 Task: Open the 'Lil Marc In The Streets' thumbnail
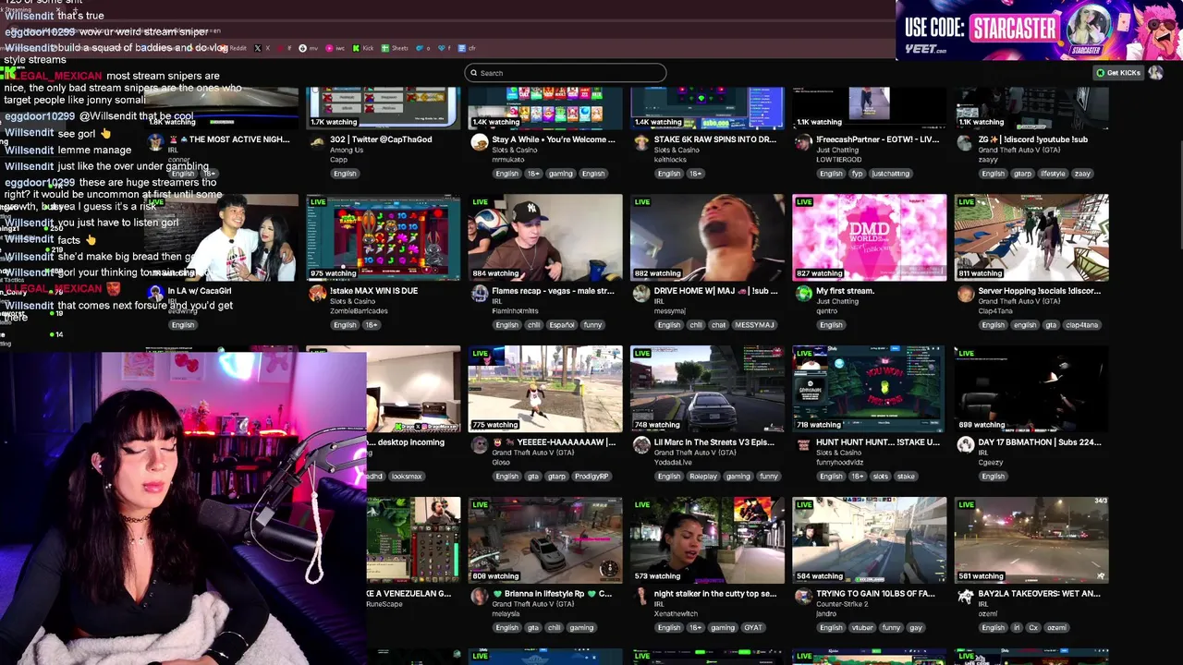click(x=707, y=389)
